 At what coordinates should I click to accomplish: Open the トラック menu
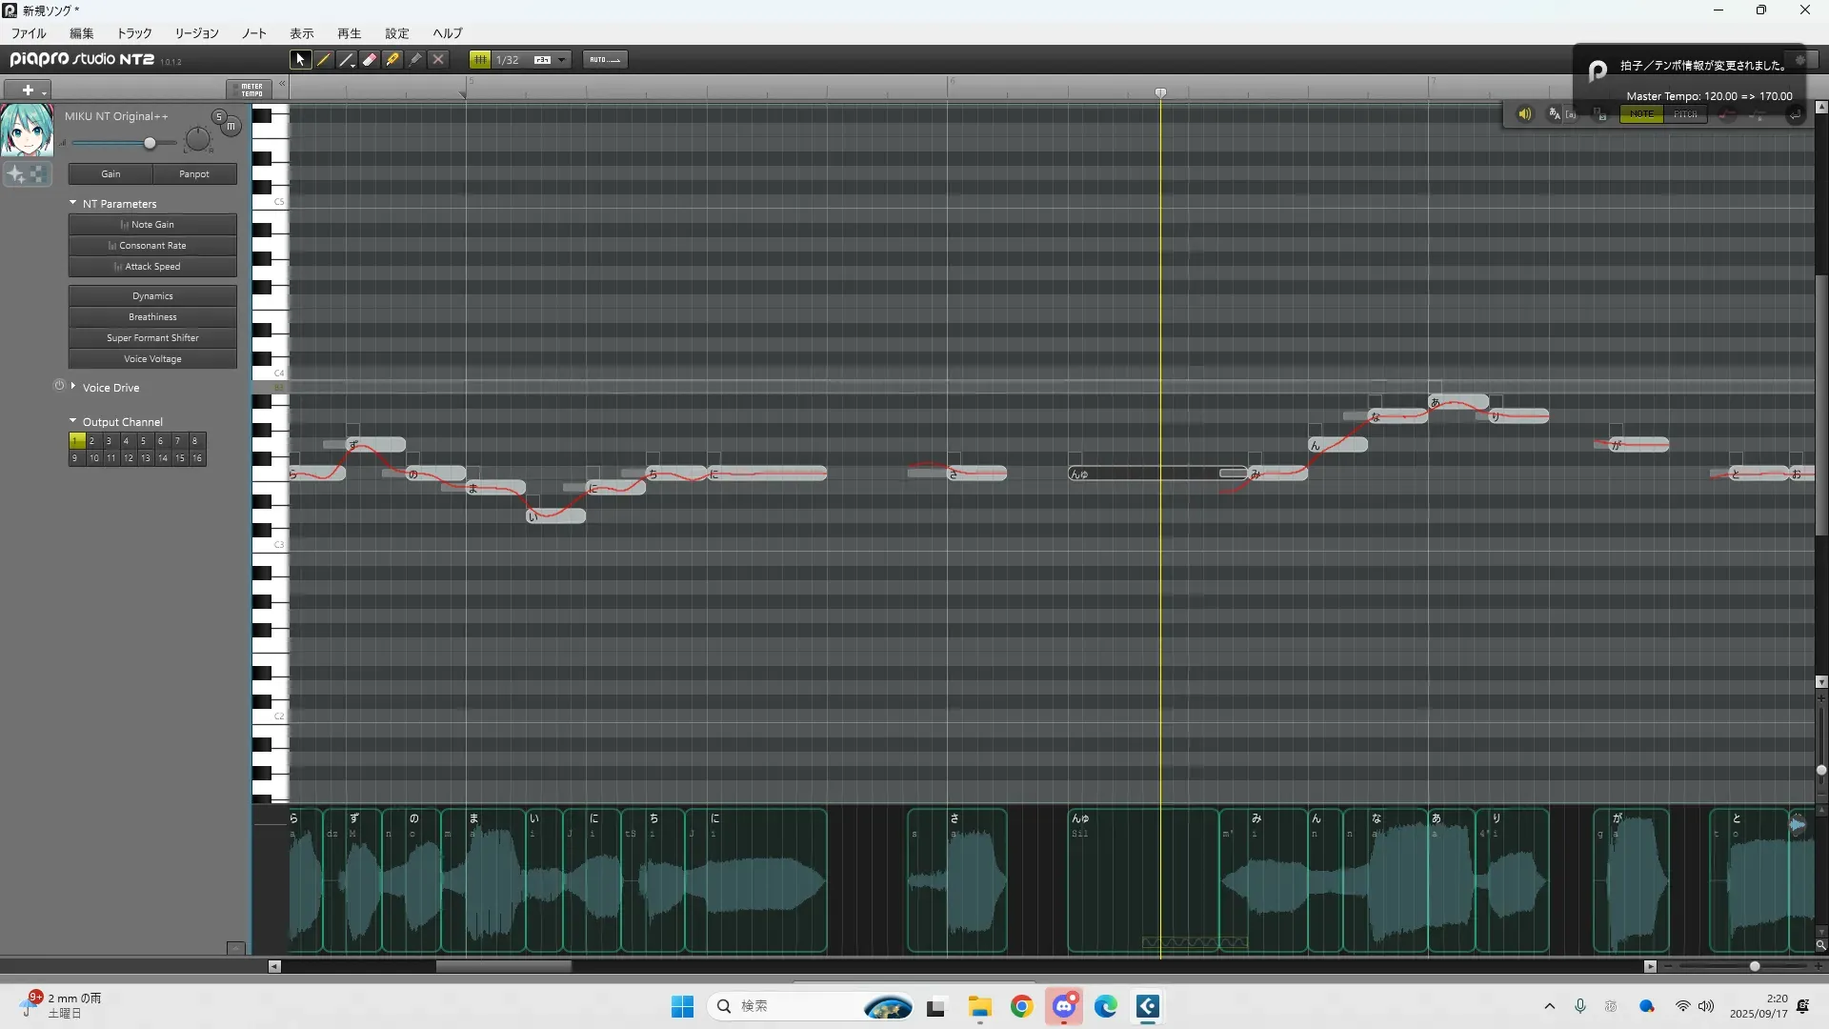133,33
